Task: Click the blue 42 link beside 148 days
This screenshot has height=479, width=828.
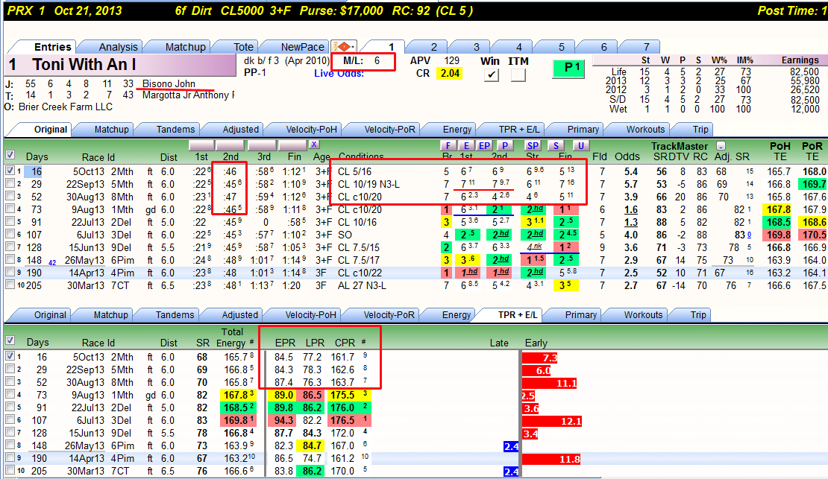Action: pyautogui.click(x=52, y=262)
